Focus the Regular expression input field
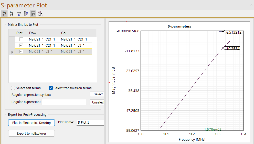The image size is (254, 144). point(64,102)
